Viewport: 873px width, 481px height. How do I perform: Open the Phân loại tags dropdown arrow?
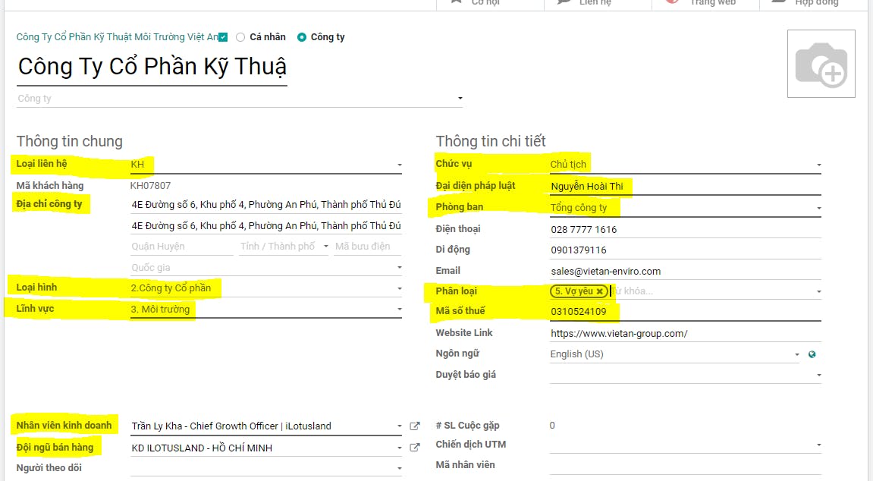point(818,292)
